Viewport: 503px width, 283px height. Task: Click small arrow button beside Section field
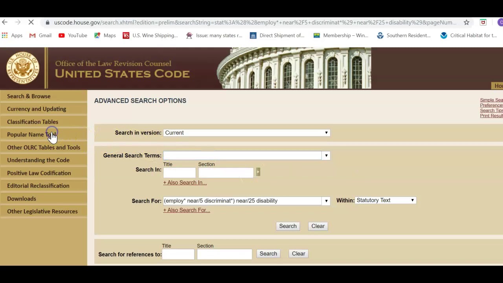[x=258, y=172]
